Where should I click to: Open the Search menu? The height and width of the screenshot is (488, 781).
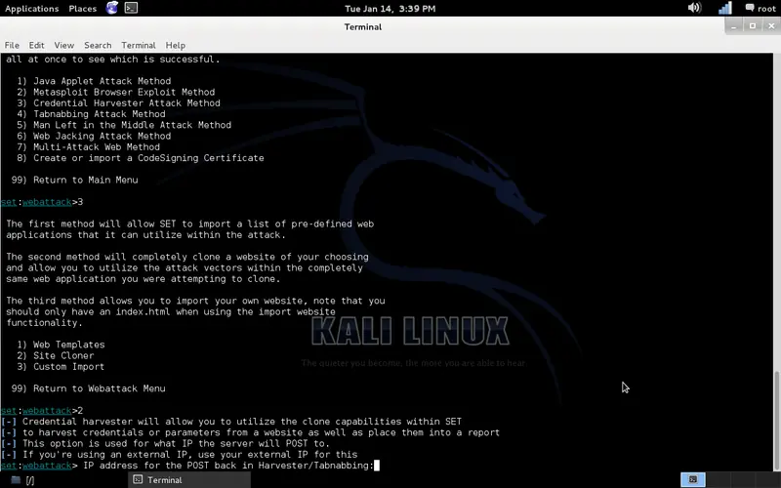coord(98,45)
